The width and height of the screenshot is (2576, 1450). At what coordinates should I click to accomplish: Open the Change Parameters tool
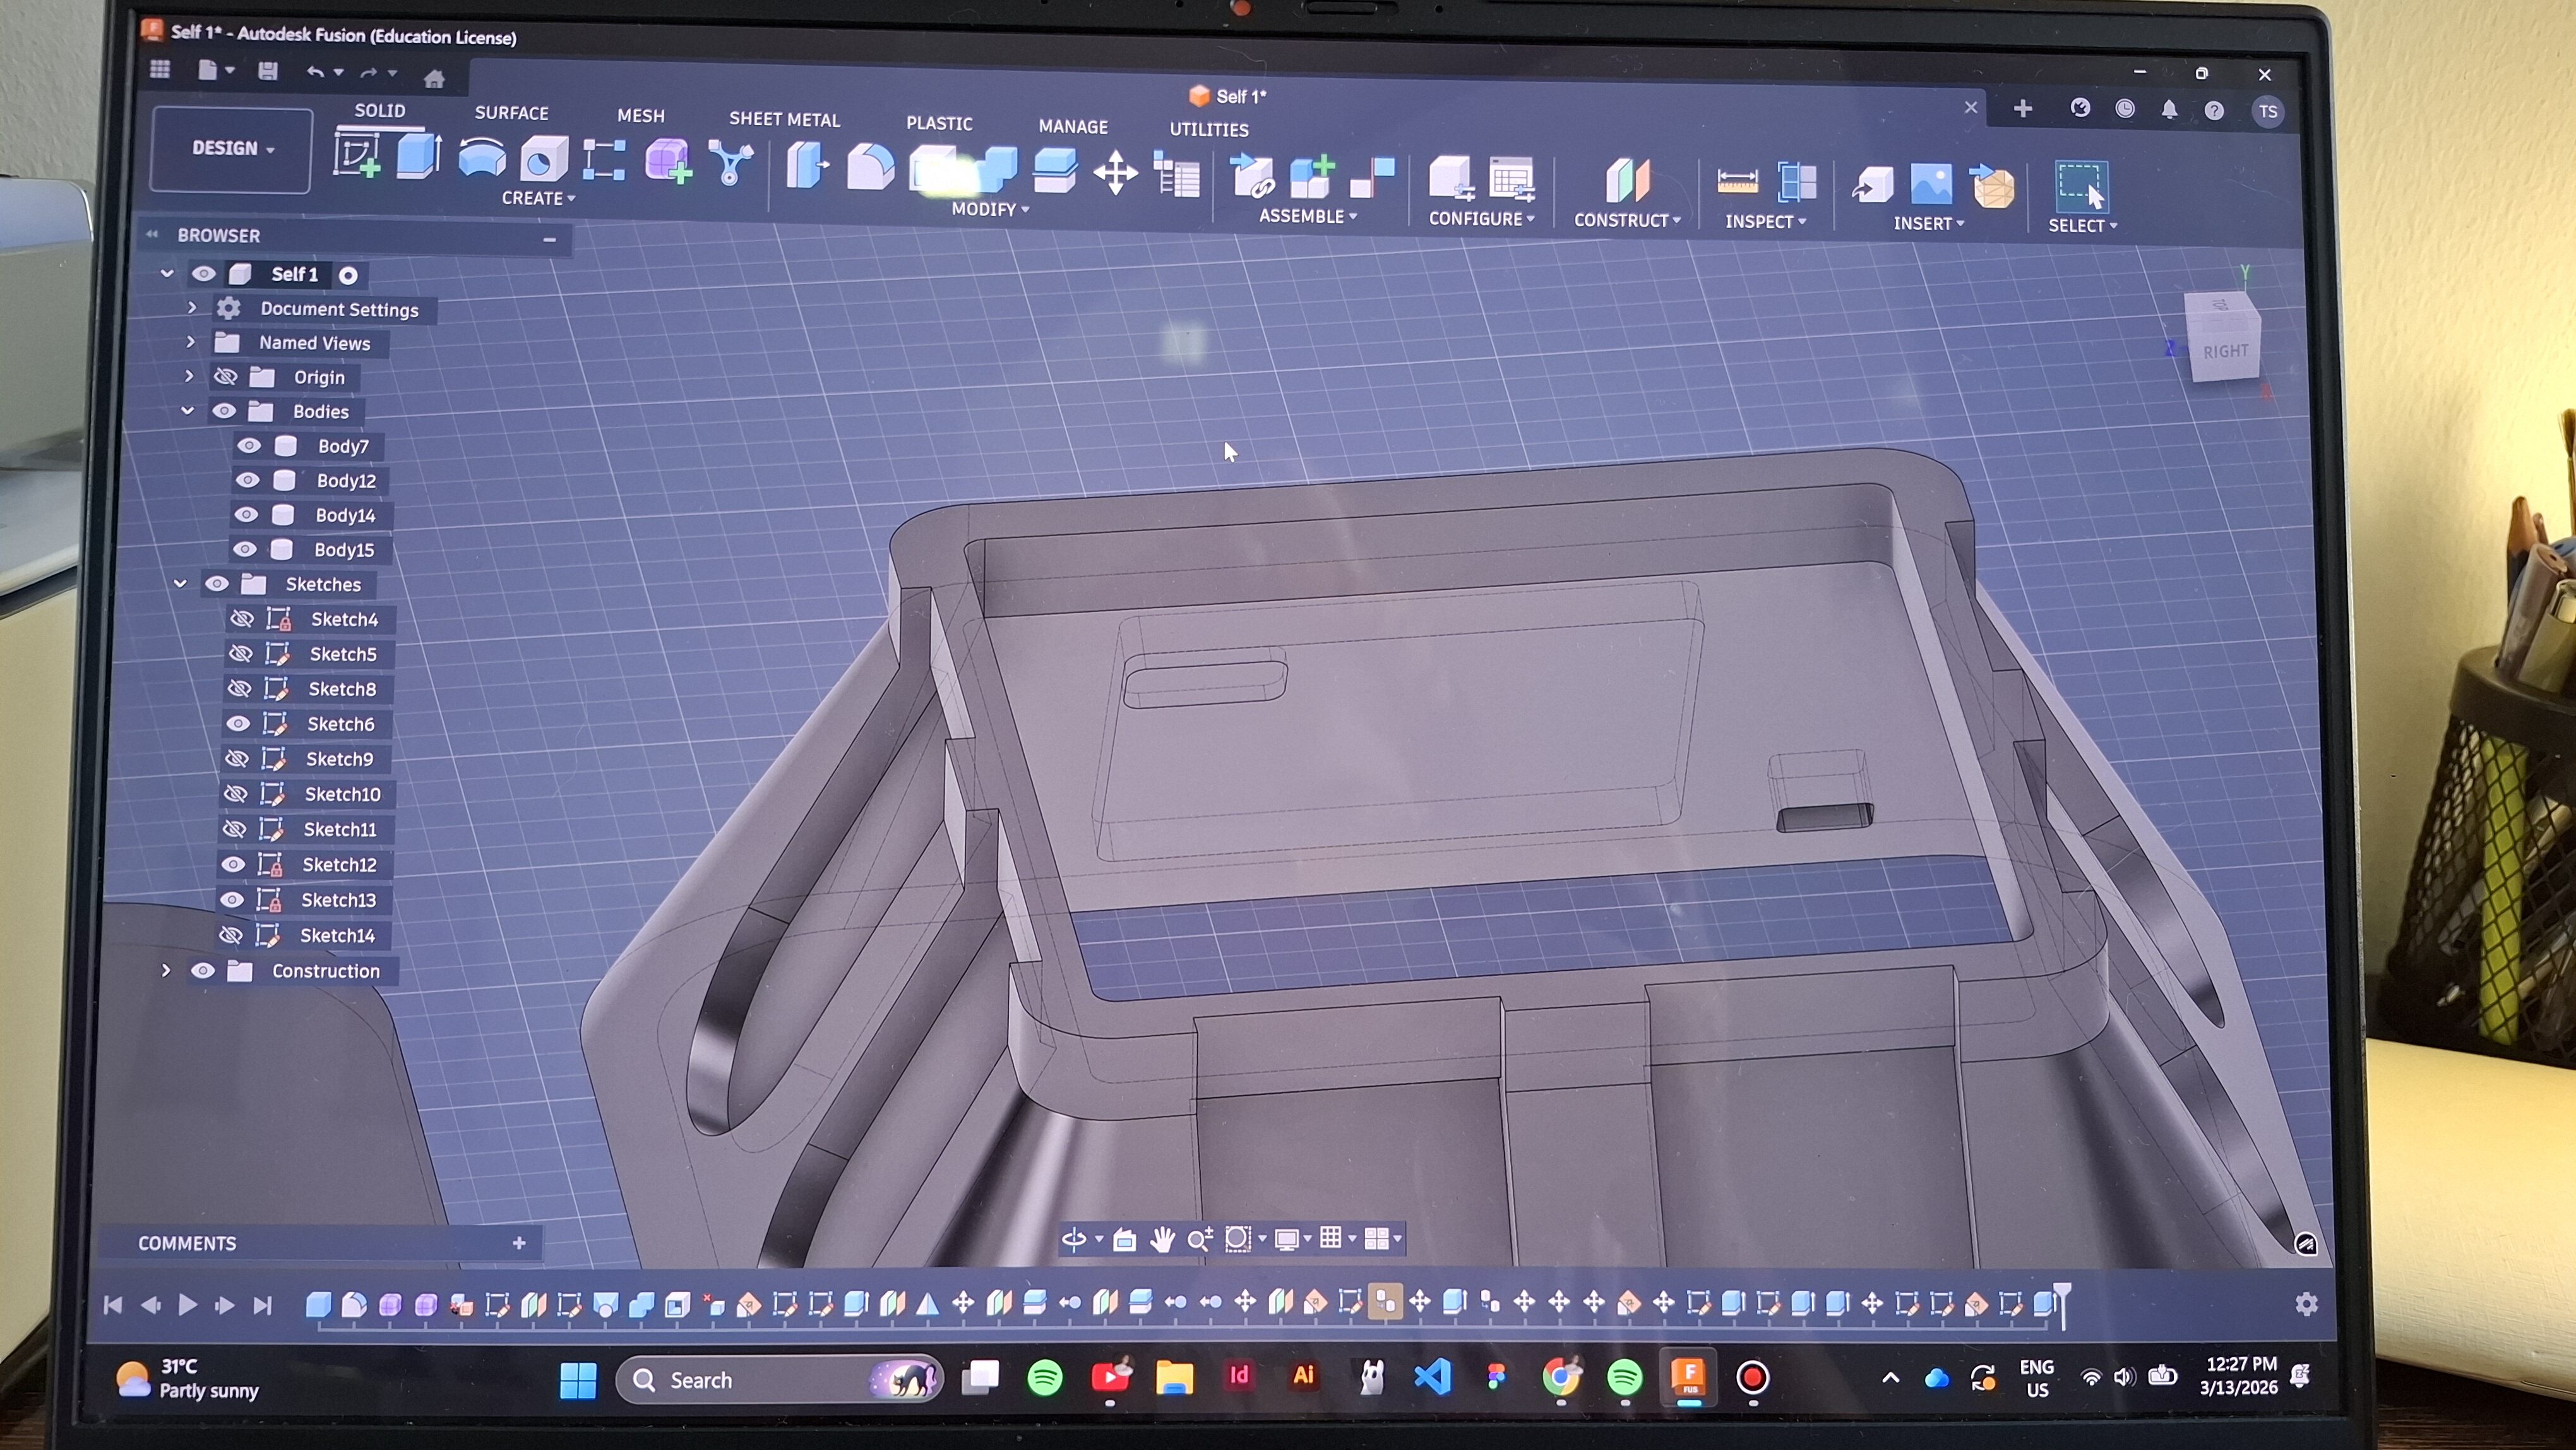(1177, 175)
